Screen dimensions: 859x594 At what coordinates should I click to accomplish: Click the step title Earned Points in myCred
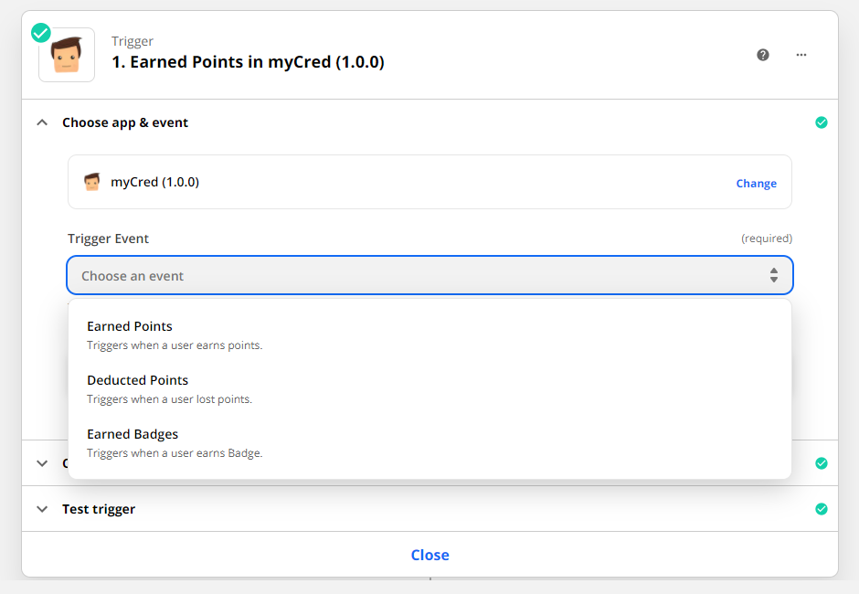coord(248,62)
